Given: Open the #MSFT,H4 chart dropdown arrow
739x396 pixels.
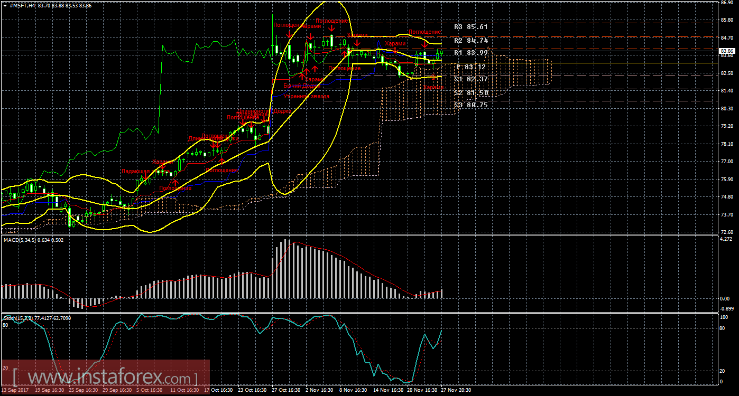Looking at the screenshot, I should pos(4,5).
